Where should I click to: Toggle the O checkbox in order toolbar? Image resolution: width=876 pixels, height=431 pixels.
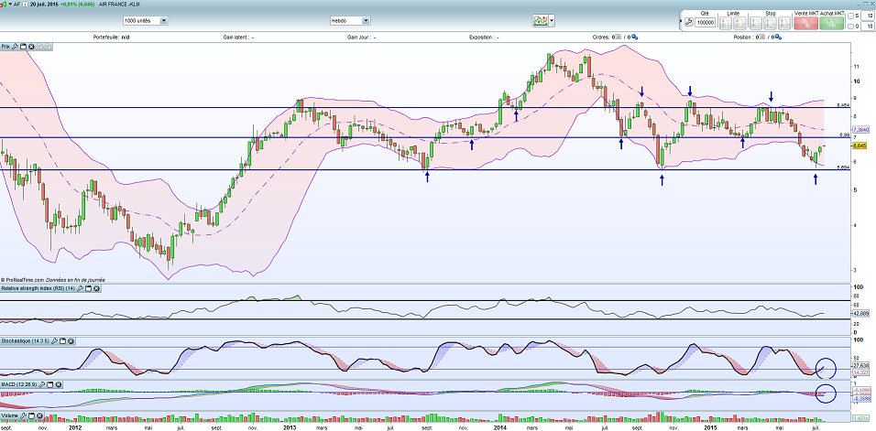pyautogui.click(x=850, y=27)
